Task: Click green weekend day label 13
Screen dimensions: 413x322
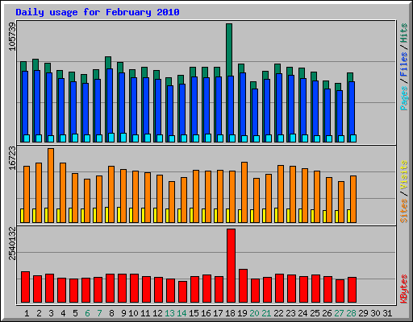Action: [169, 313]
